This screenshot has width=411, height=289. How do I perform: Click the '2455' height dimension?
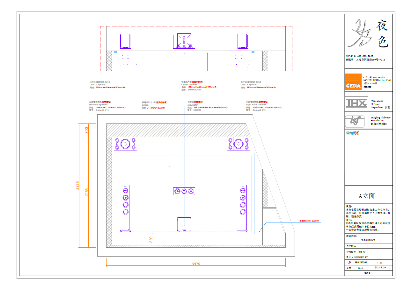point(87,192)
